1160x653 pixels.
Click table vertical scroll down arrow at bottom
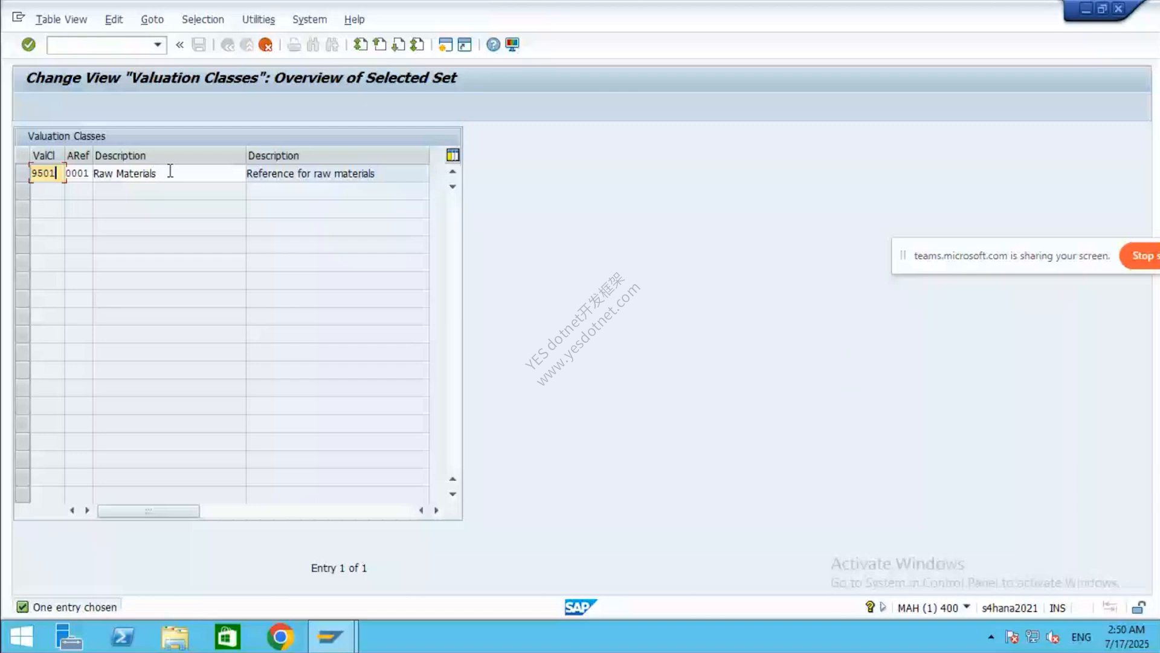[453, 494]
